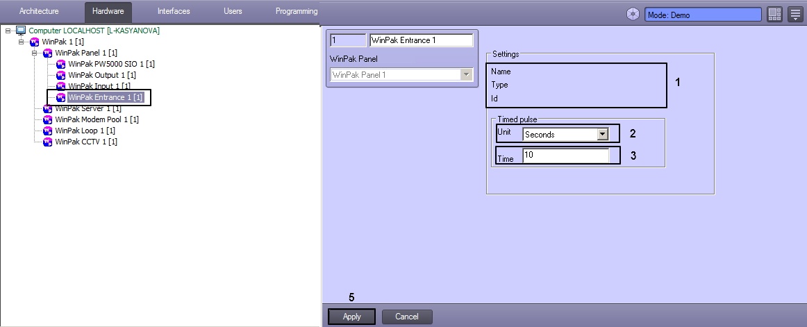Click the object number field showing 1
807x327 pixels.
coord(348,40)
